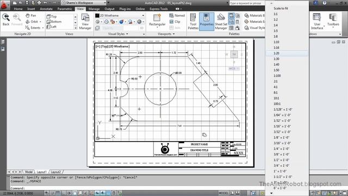Select the Pan hand tool
This screenshot has width=348, height=196.
click(x=31, y=16)
